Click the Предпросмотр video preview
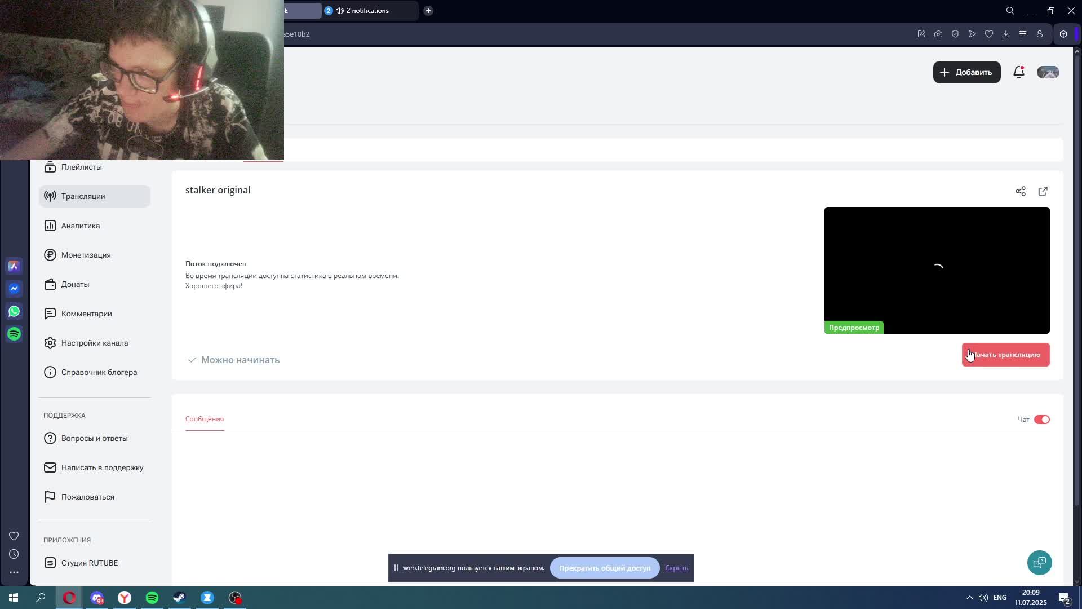1082x609 pixels. [937, 270]
